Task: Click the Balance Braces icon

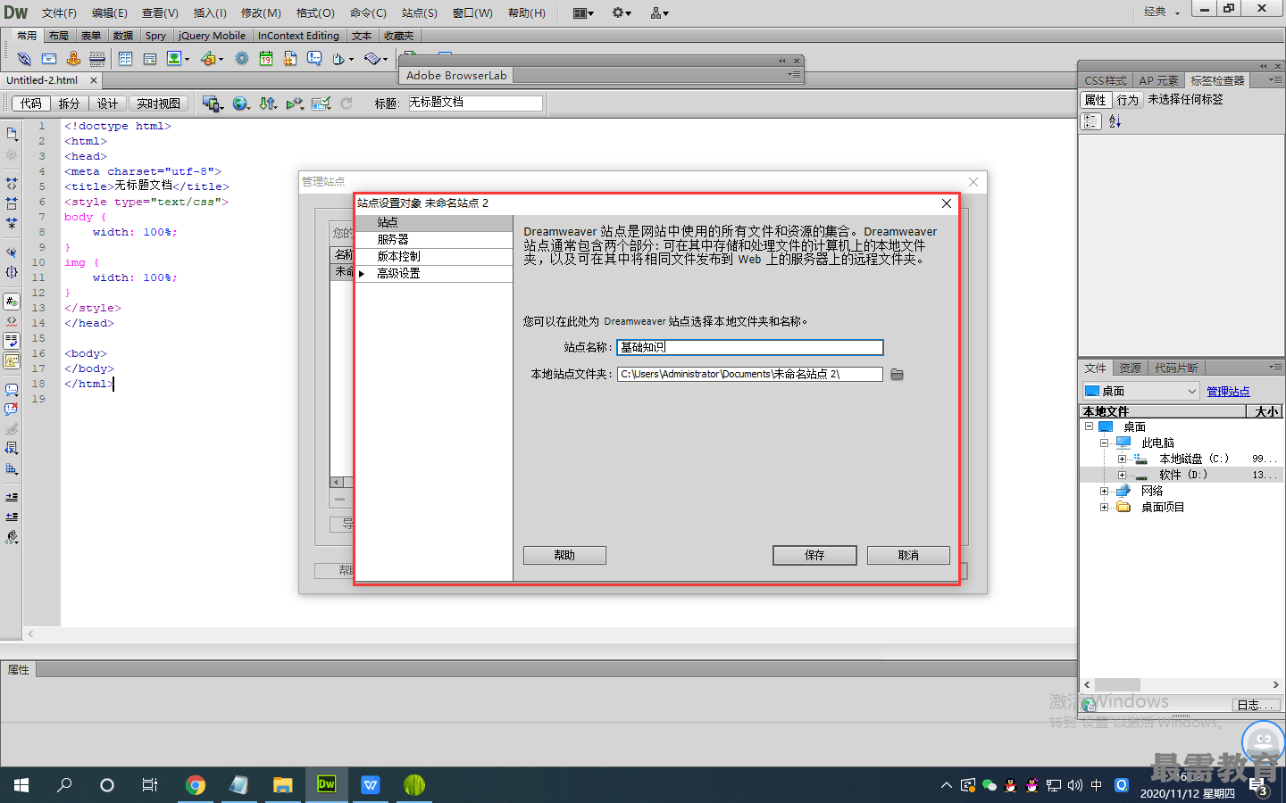Action: click(12, 272)
